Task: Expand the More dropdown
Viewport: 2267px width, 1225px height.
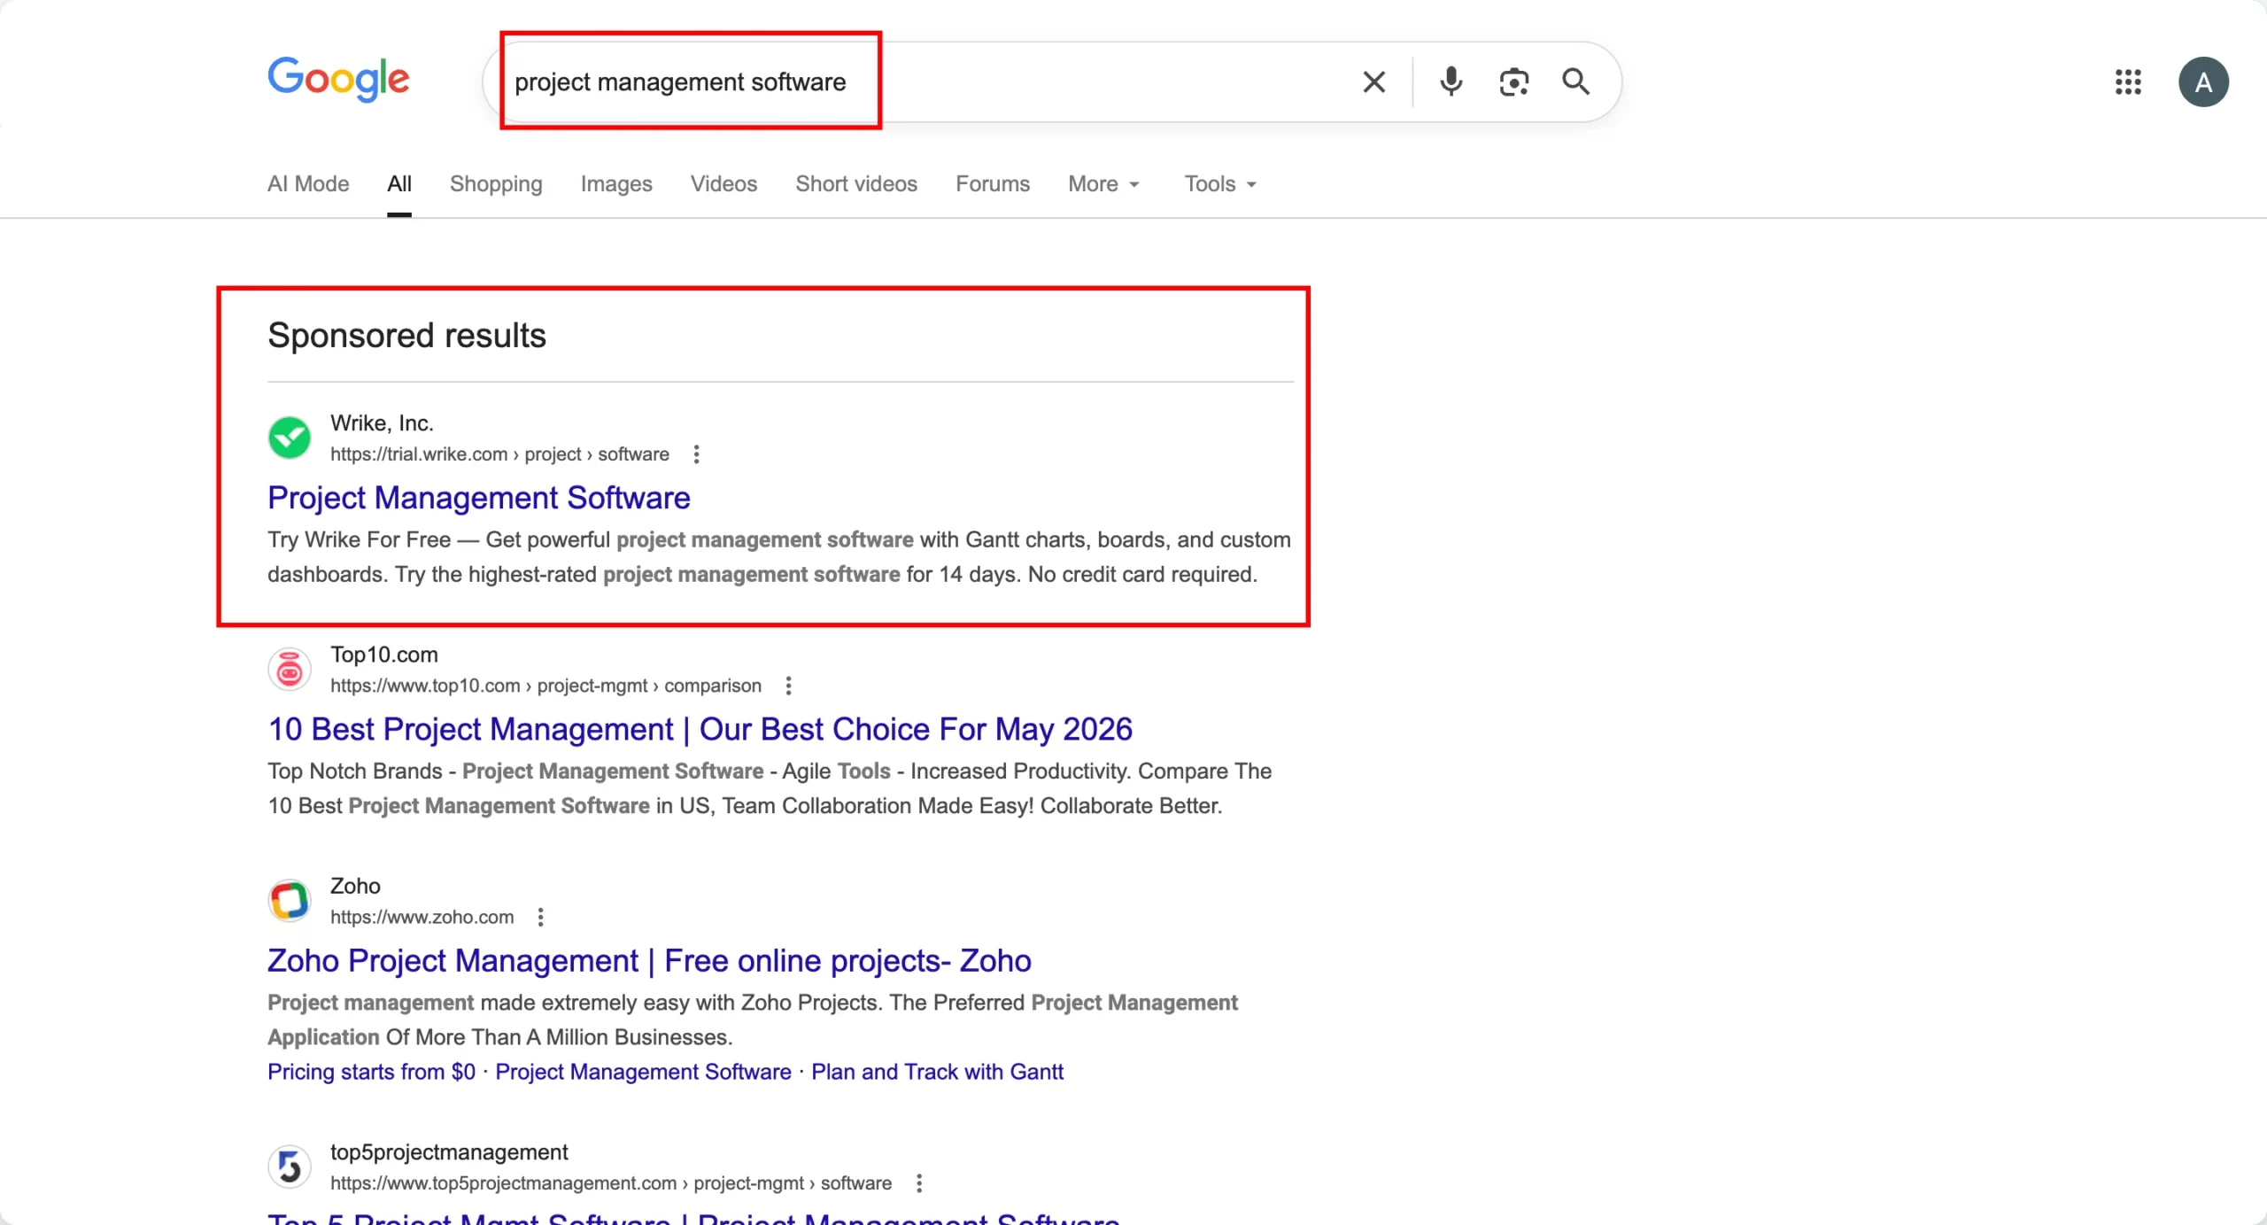Action: point(1103,183)
